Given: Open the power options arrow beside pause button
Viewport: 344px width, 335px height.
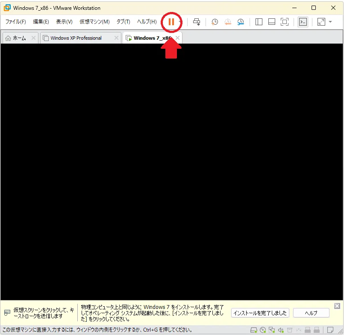Looking at the screenshot, I should coord(180,22).
